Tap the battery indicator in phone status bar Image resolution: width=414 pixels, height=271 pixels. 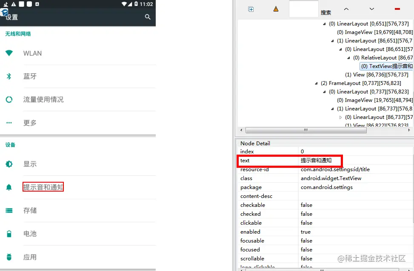click(136, 4)
